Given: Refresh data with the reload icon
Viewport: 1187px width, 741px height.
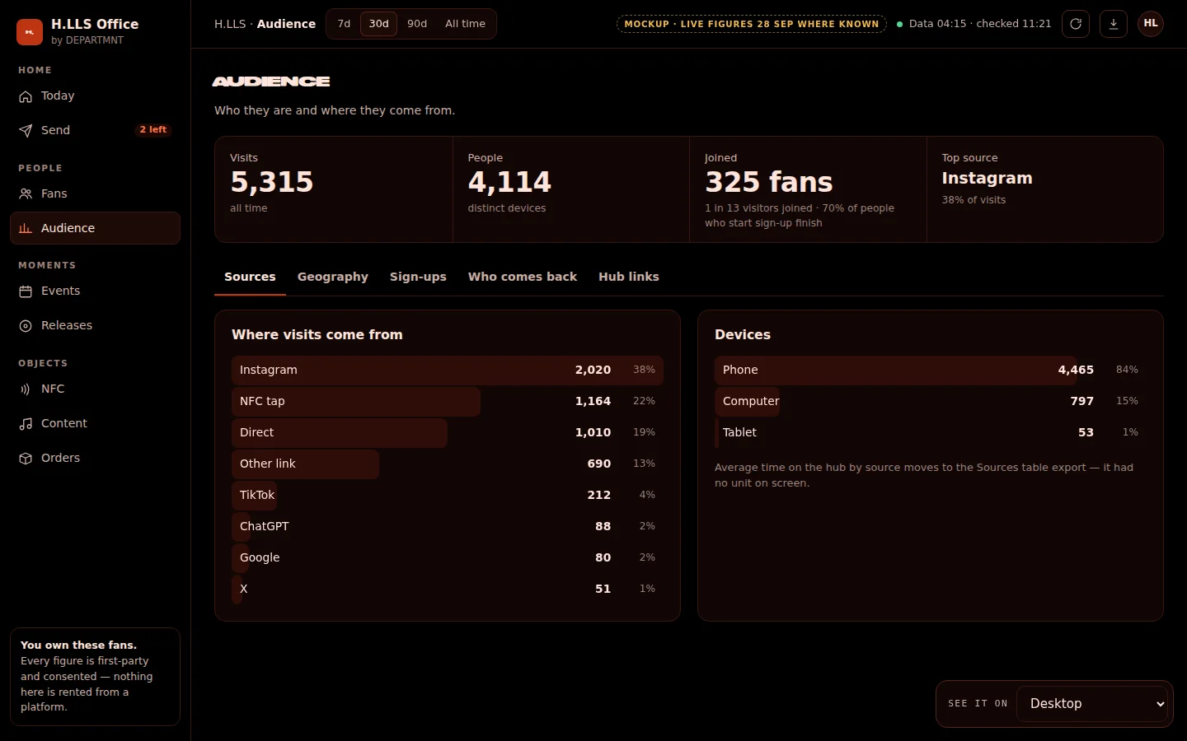Looking at the screenshot, I should pos(1076,24).
